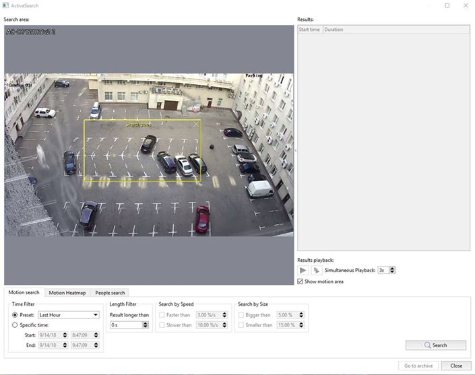Click the Start time column header
The height and width of the screenshot is (375, 475).
[309, 30]
